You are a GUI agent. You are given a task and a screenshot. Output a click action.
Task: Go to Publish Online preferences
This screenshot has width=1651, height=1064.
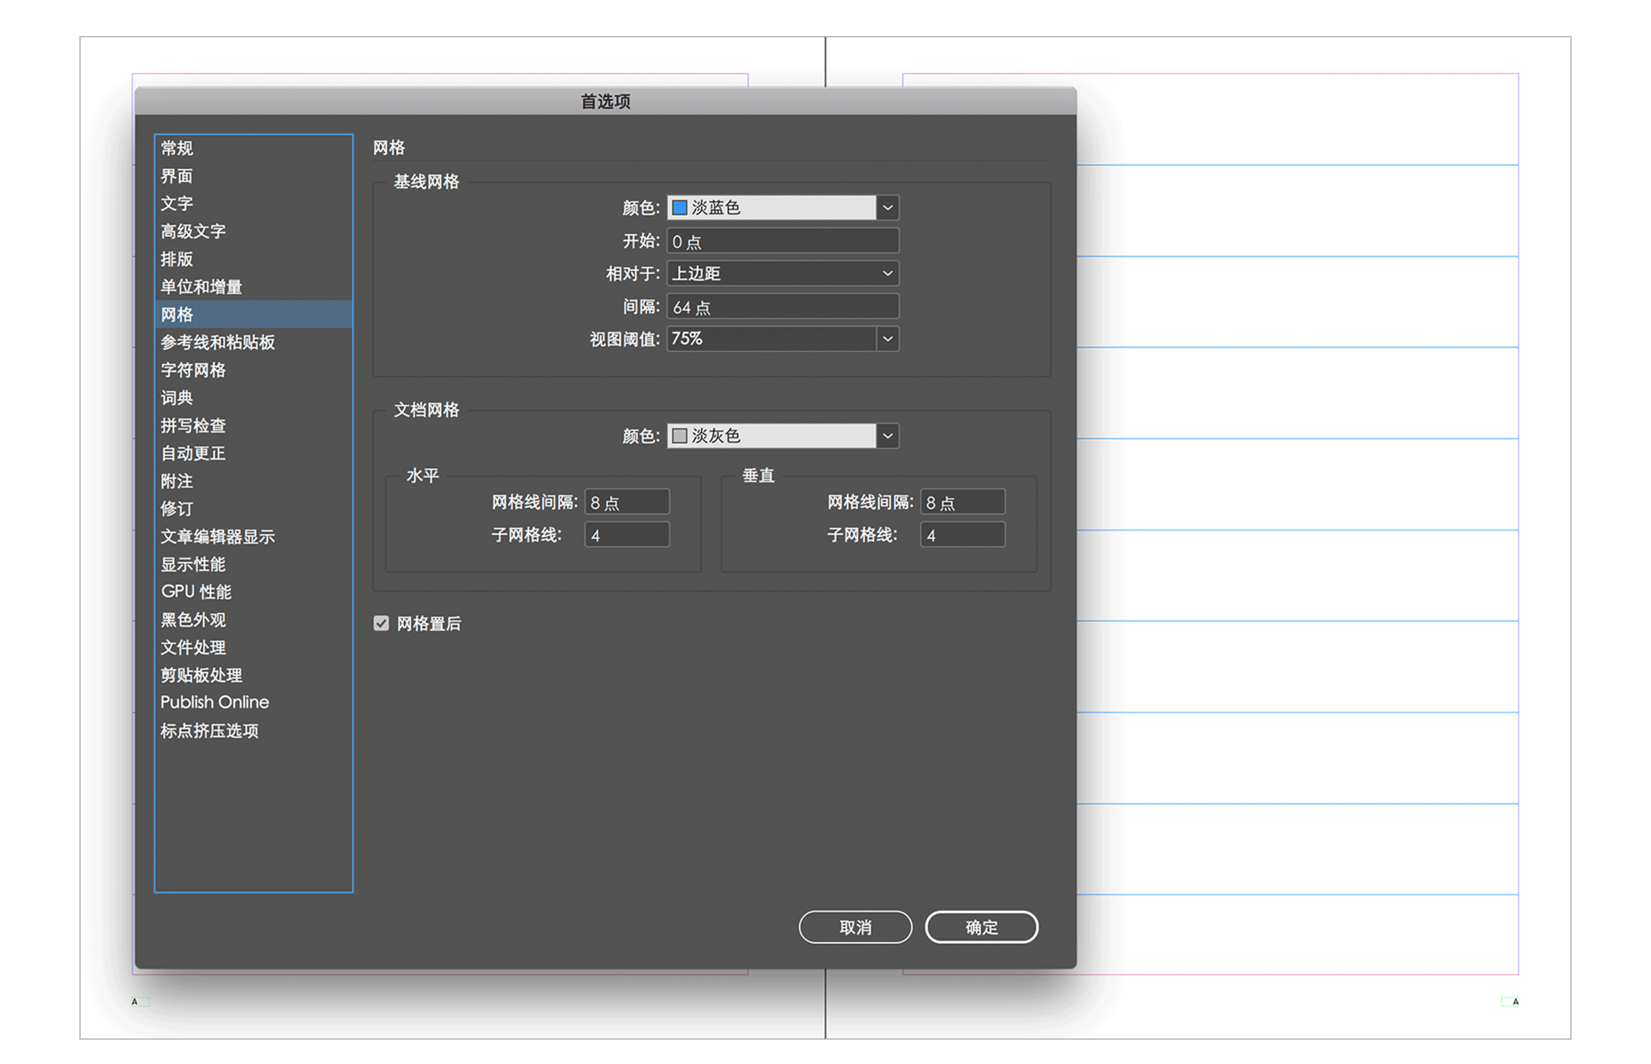[x=215, y=702]
